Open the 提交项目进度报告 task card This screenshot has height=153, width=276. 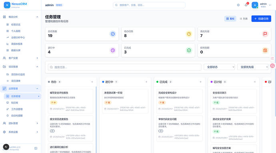[70, 128]
